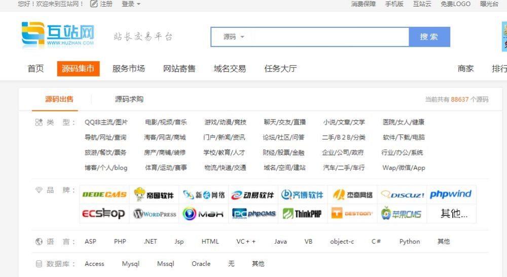Open the 服务市场 nav item
Image resolution: width=507 pixels, height=277 pixels.
tap(128, 68)
